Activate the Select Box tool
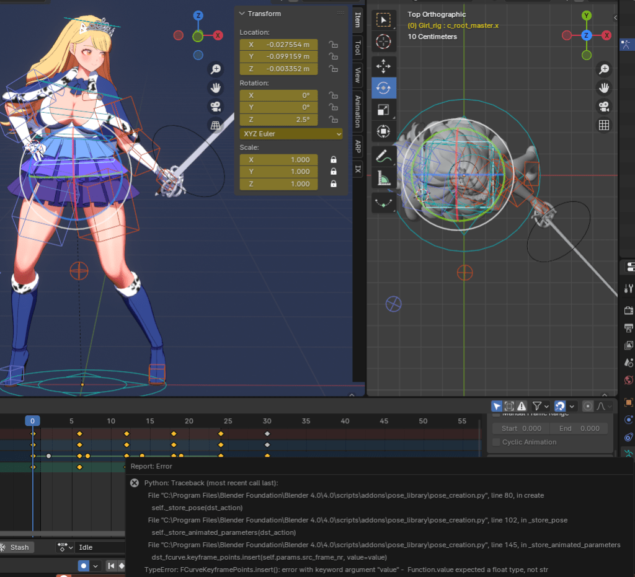This screenshot has width=635, height=577. 383,20
